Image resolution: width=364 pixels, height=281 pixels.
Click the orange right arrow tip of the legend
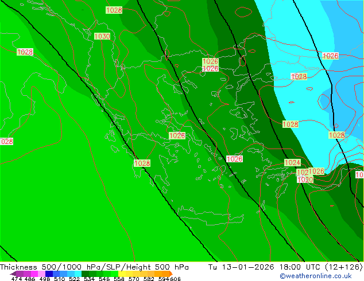click(171, 274)
